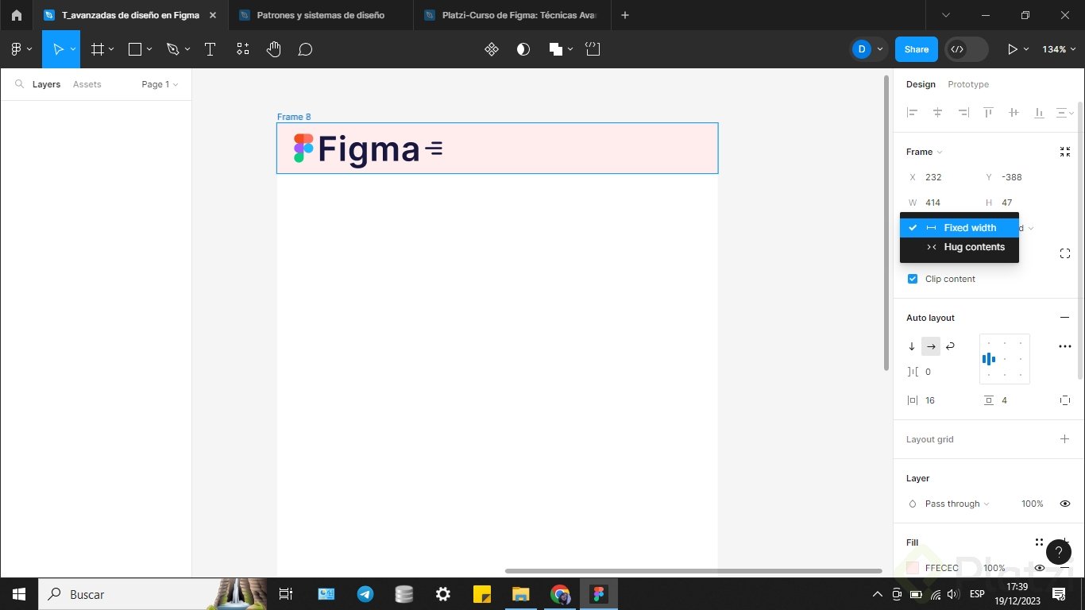
Task: Align selection to left
Action: (913, 113)
